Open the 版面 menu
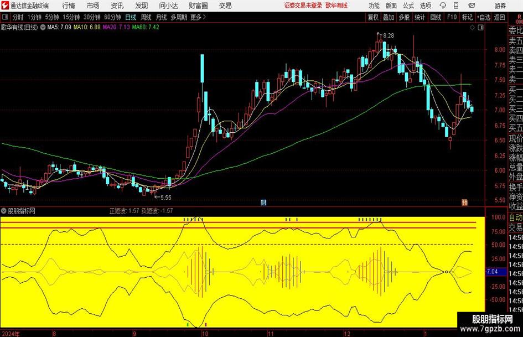The width and height of the screenshot is (523, 337). (391, 6)
